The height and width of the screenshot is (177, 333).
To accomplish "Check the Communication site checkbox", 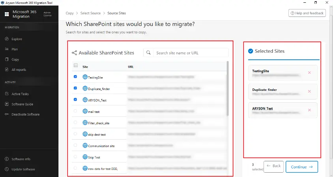I will tap(75, 145).
